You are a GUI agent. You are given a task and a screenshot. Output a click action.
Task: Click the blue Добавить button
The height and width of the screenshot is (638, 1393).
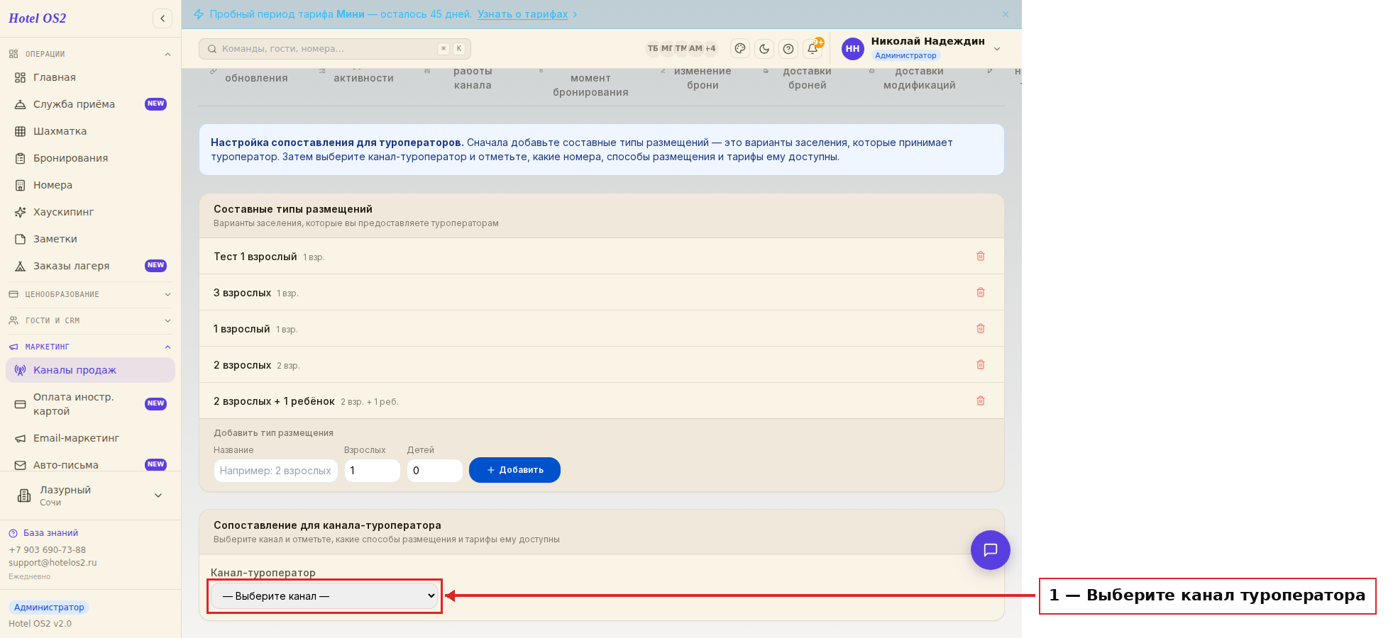tap(514, 470)
